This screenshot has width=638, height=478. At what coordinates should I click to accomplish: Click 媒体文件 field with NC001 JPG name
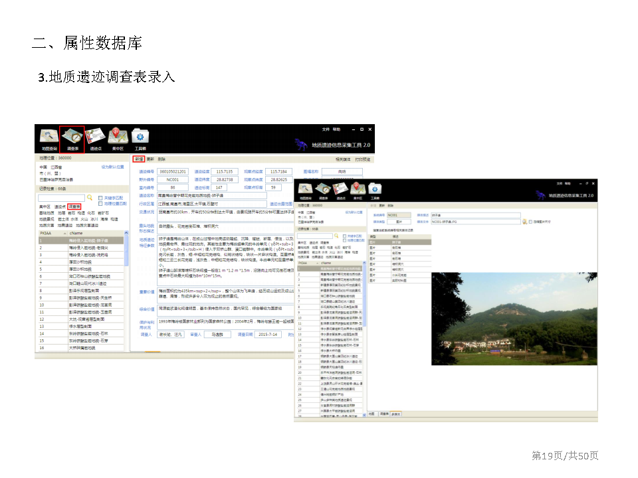tap(476, 222)
